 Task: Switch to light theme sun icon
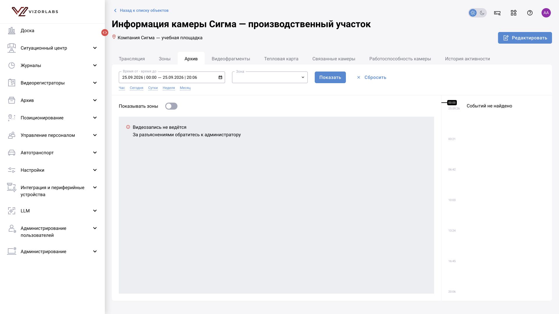pos(473,13)
